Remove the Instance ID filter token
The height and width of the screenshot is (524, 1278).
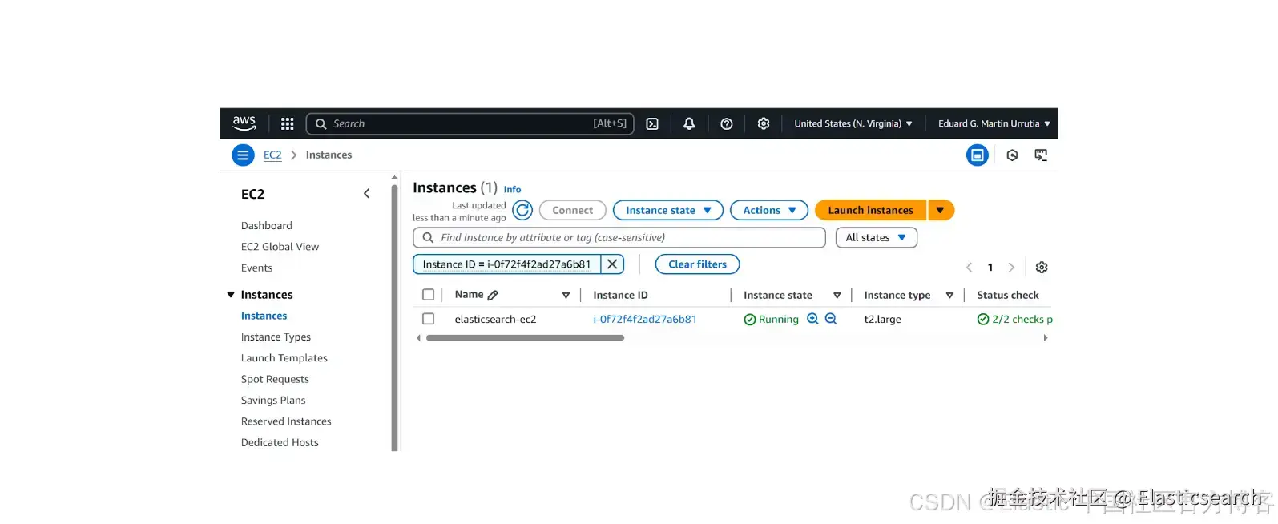click(612, 264)
